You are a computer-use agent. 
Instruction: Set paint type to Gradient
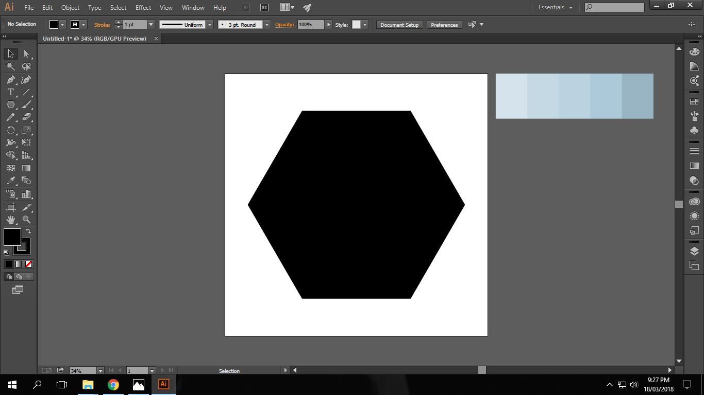click(x=19, y=264)
